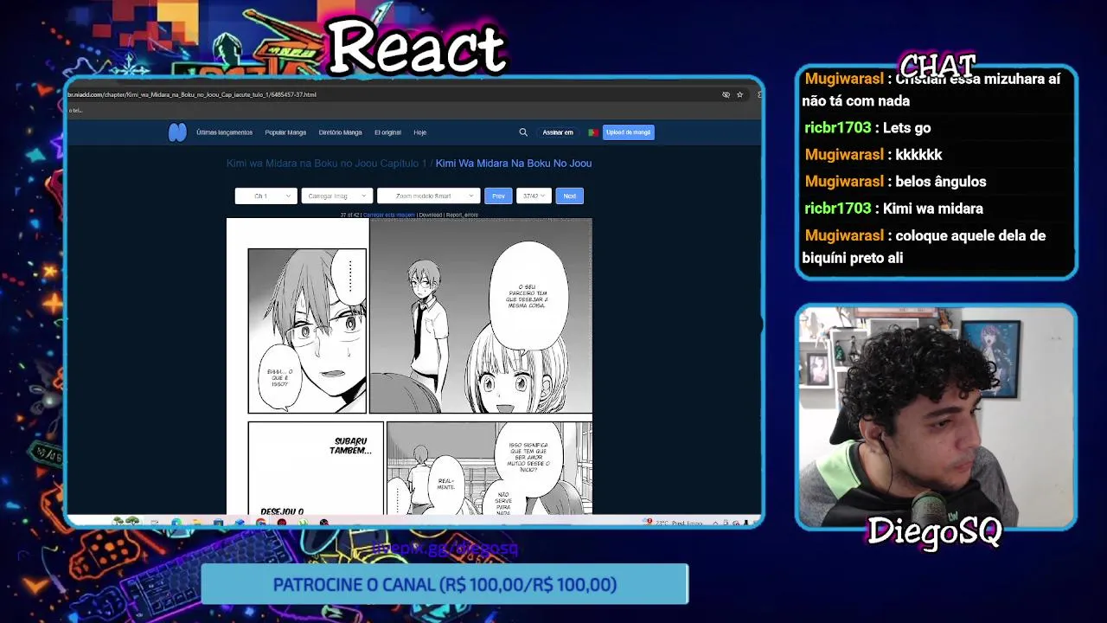Screen dimensions: 1107x623
Task: Click chat message 'coloque aquele dela de biquíni preto ali'
Action: pyautogui.click(x=925, y=247)
